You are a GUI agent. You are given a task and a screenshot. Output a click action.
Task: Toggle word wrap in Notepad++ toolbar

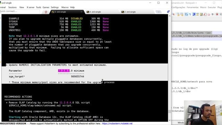[186, 14]
